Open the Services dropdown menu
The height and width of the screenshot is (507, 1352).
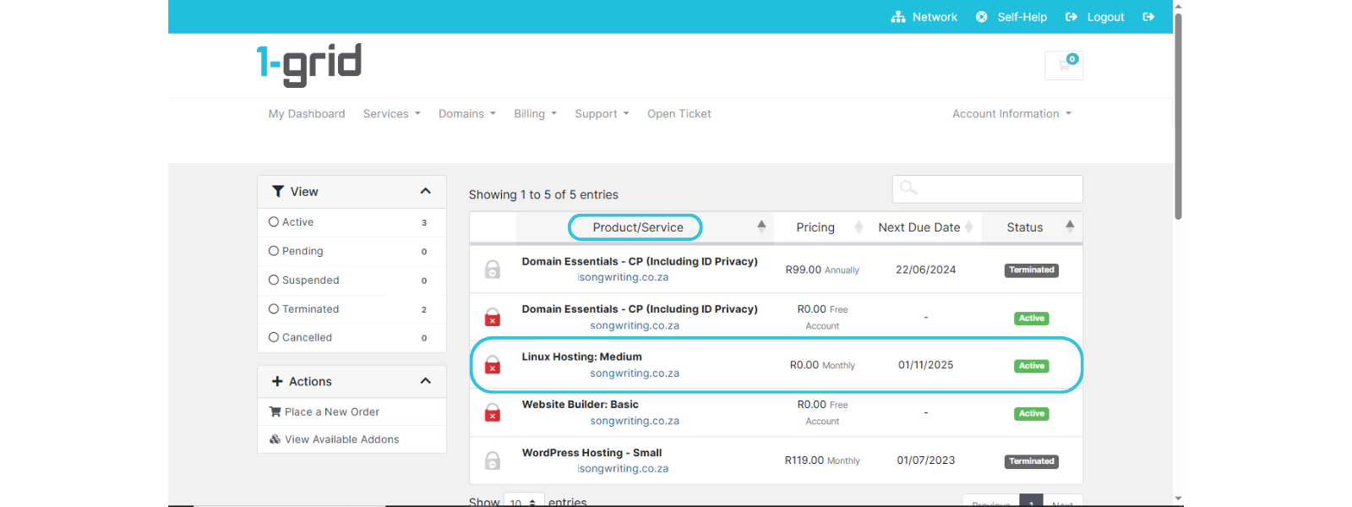coord(391,114)
